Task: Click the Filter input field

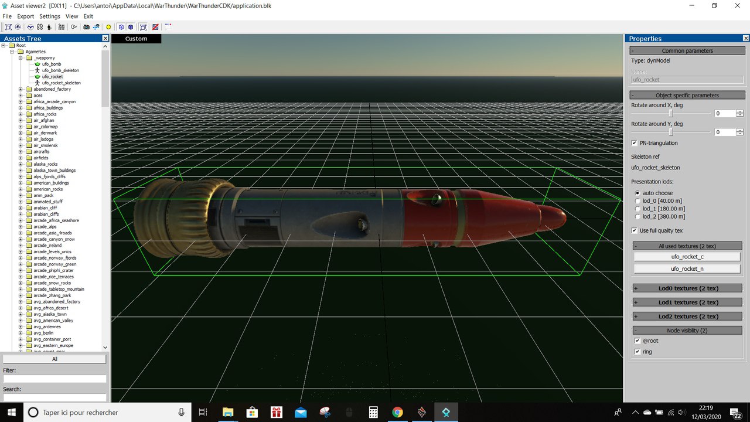Action: click(x=54, y=379)
